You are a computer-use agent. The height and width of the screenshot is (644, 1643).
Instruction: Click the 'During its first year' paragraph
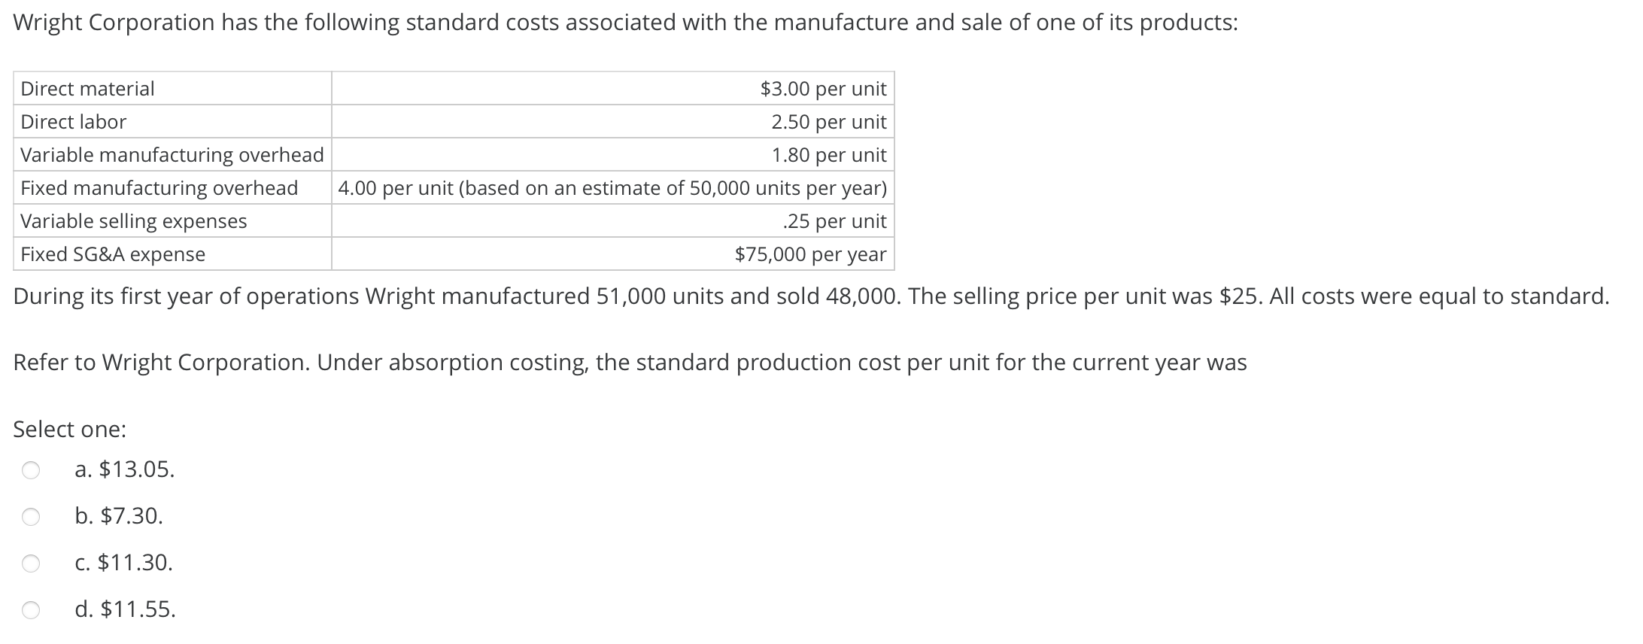(x=811, y=296)
